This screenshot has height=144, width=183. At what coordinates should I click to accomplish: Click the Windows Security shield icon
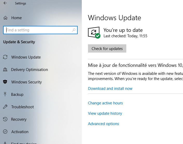point(5,82)
